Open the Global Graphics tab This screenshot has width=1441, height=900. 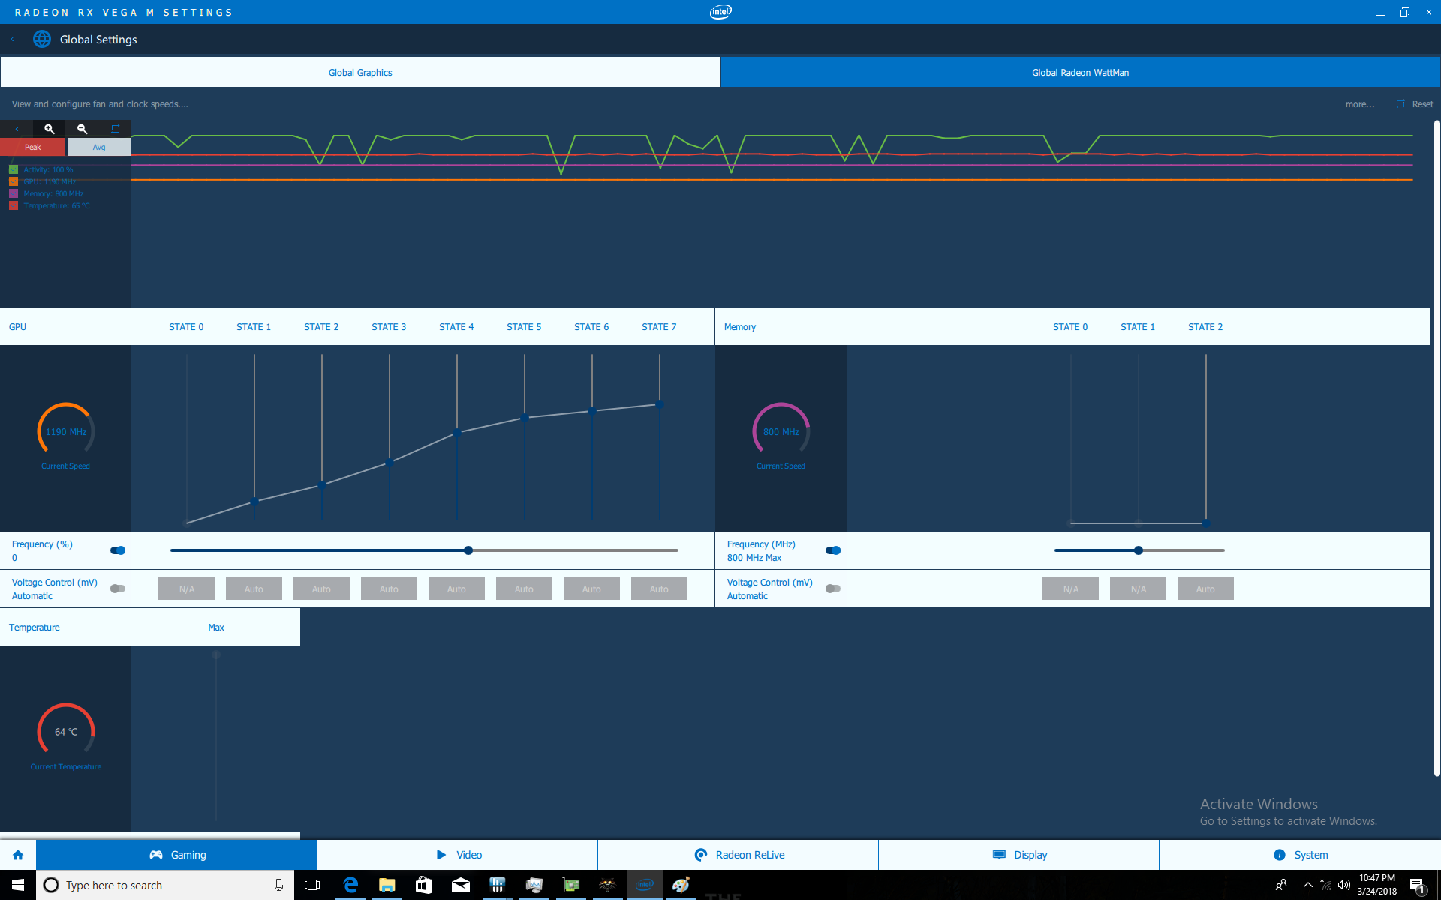click(360, 73)
